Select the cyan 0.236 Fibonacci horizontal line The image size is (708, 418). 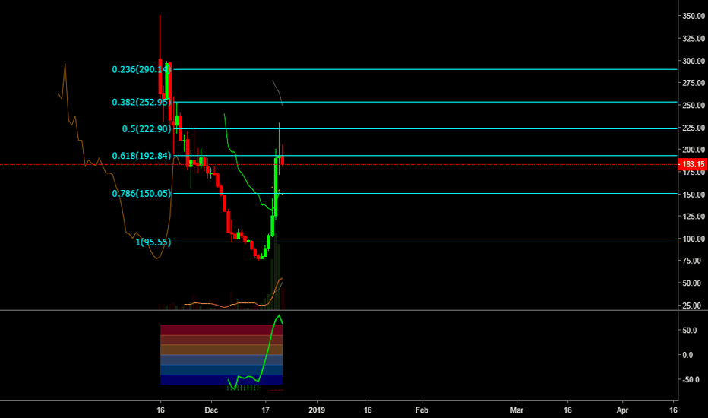point(425,70)
